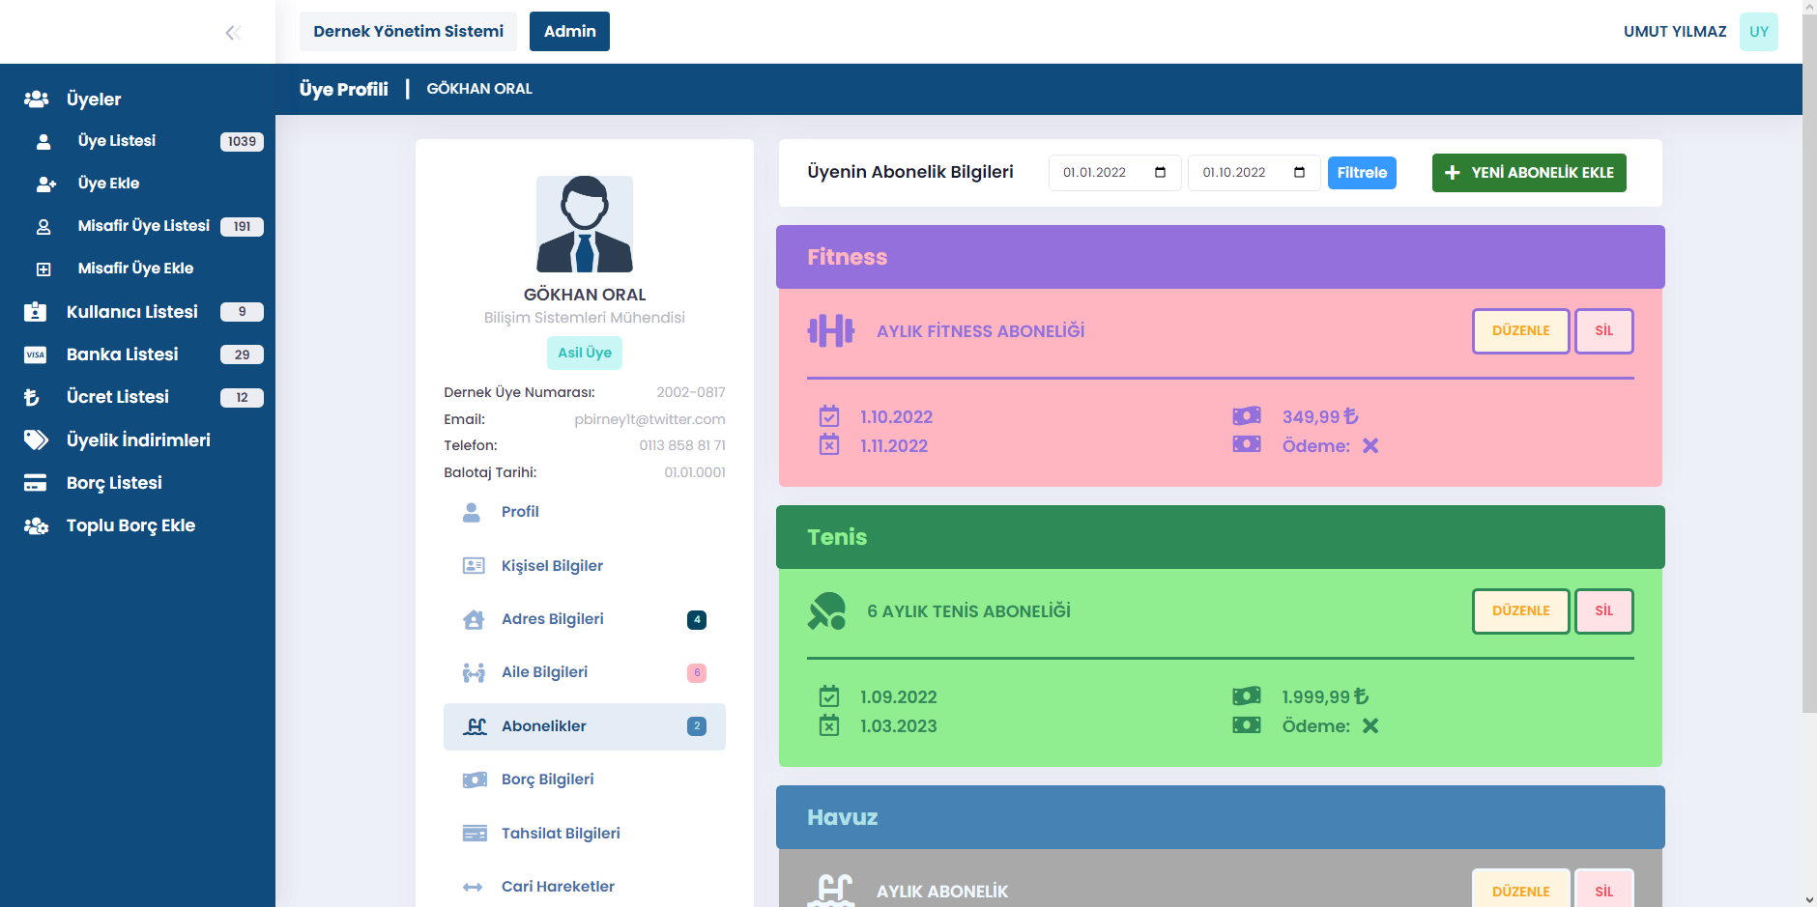Open the end date calendar picker
Image resolution: width=1817 pixels, height=907 pixels.
1299,173
